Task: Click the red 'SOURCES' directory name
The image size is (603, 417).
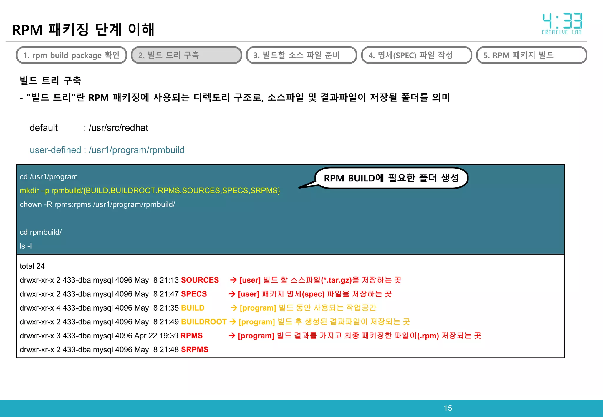Action: [200, 280]
